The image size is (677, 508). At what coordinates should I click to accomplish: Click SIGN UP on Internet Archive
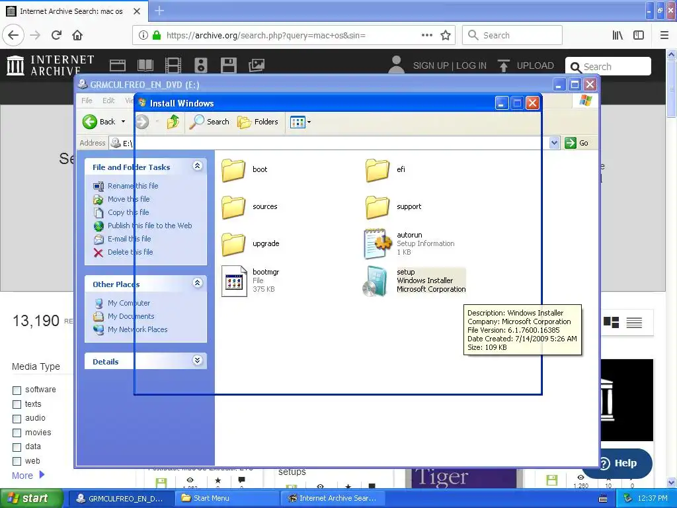point(430,65)
